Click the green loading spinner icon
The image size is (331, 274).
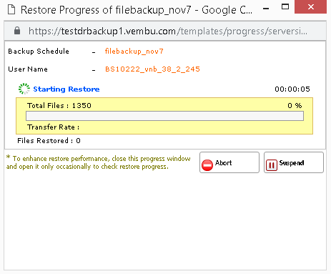tap(24, 89)
